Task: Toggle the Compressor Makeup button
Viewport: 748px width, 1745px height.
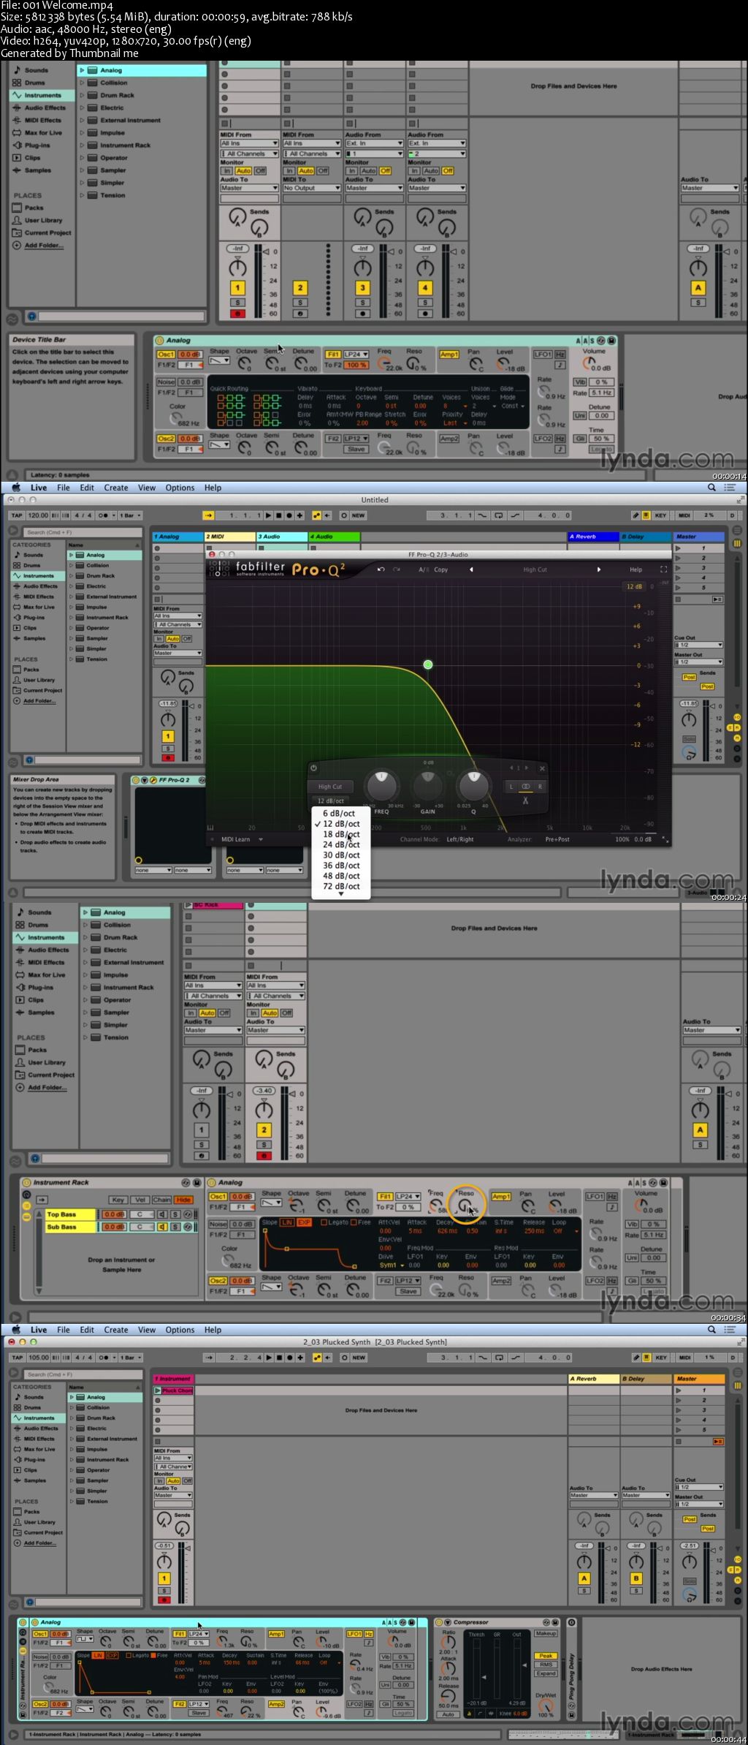Action: coord(546,1633)
